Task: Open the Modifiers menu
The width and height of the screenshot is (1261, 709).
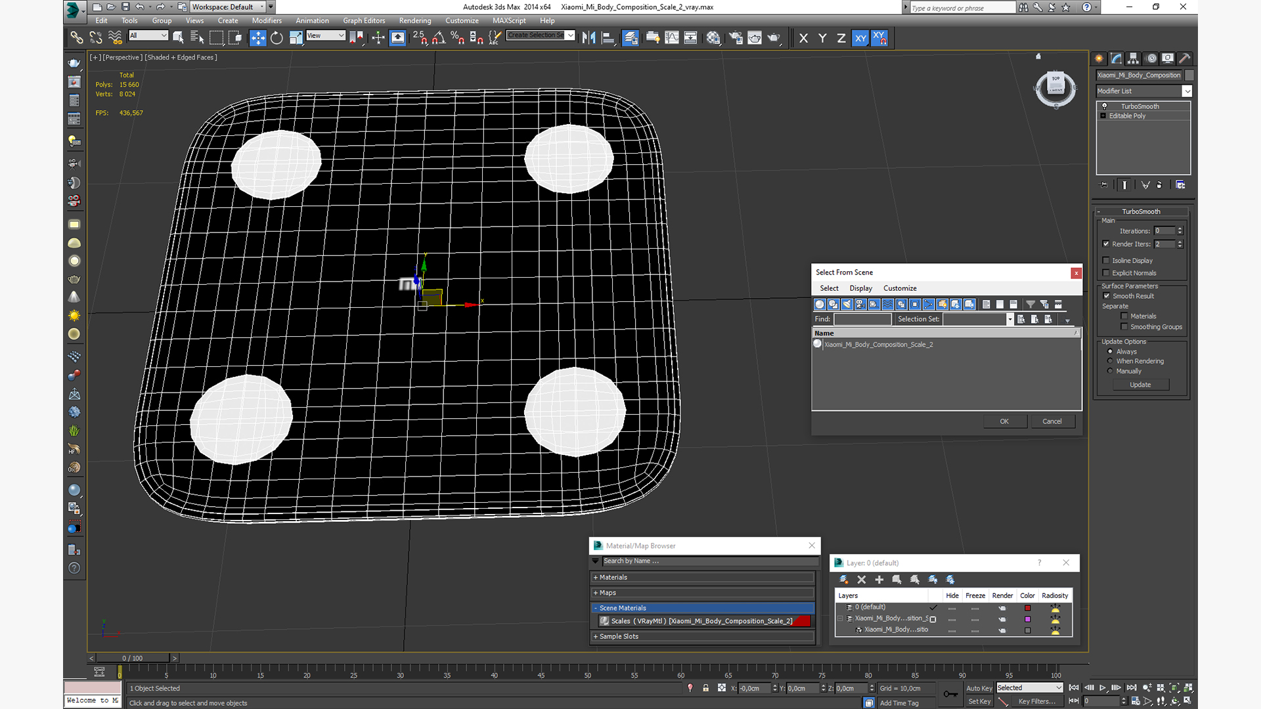Action: click(267, 20)
